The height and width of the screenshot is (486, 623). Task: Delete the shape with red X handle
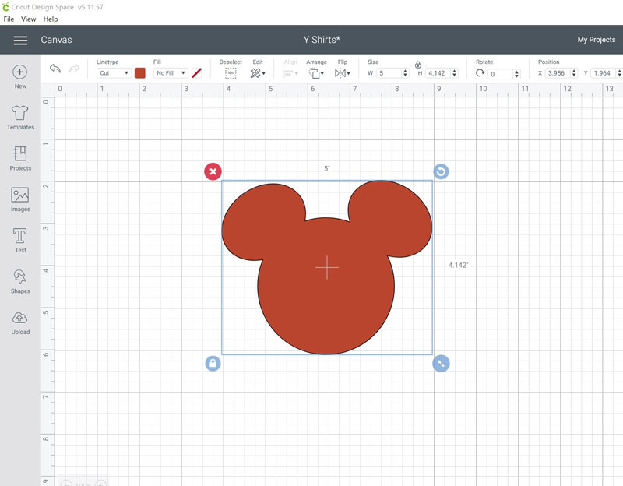(x=213, y=171)
